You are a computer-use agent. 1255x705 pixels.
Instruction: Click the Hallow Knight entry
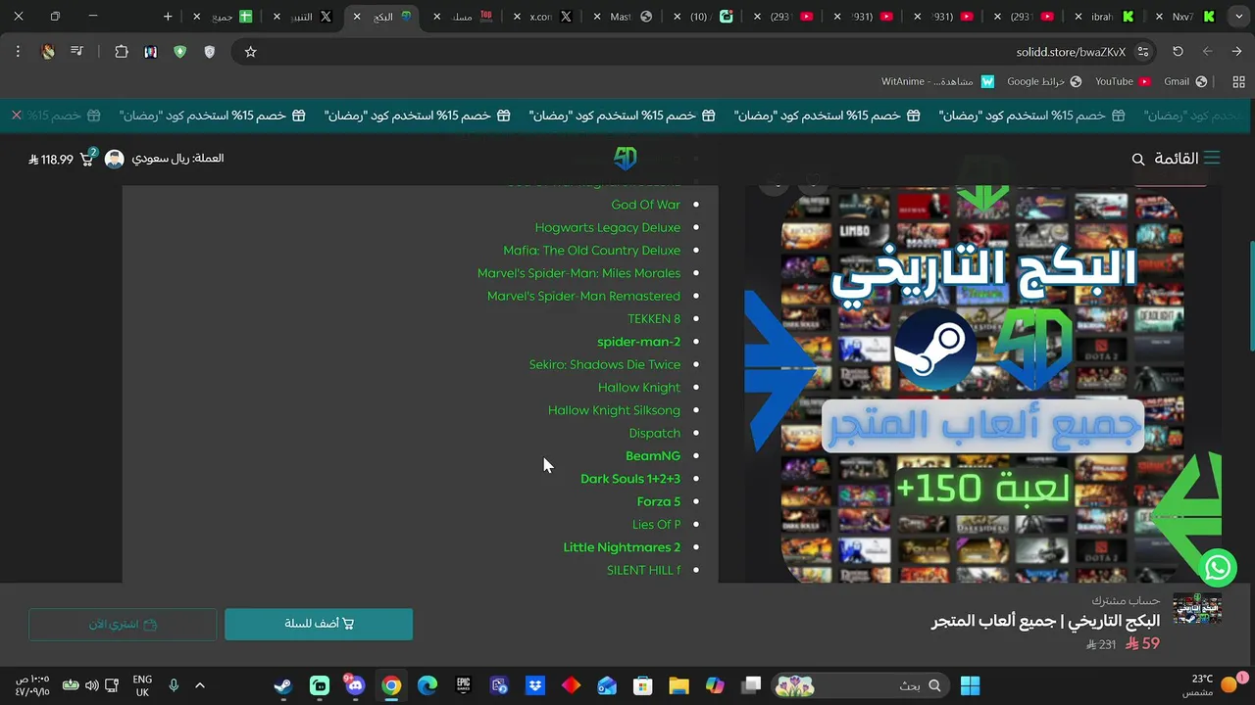(639, 387)
